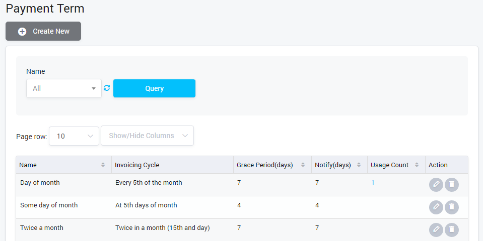Open the Name filter dropdown

(x=64, y=88)
